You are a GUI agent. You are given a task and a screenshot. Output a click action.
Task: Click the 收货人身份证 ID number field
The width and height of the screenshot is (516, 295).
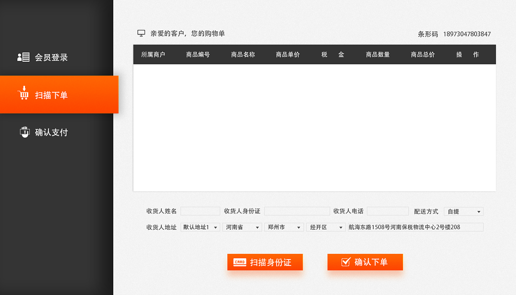[x=297, y=211]
